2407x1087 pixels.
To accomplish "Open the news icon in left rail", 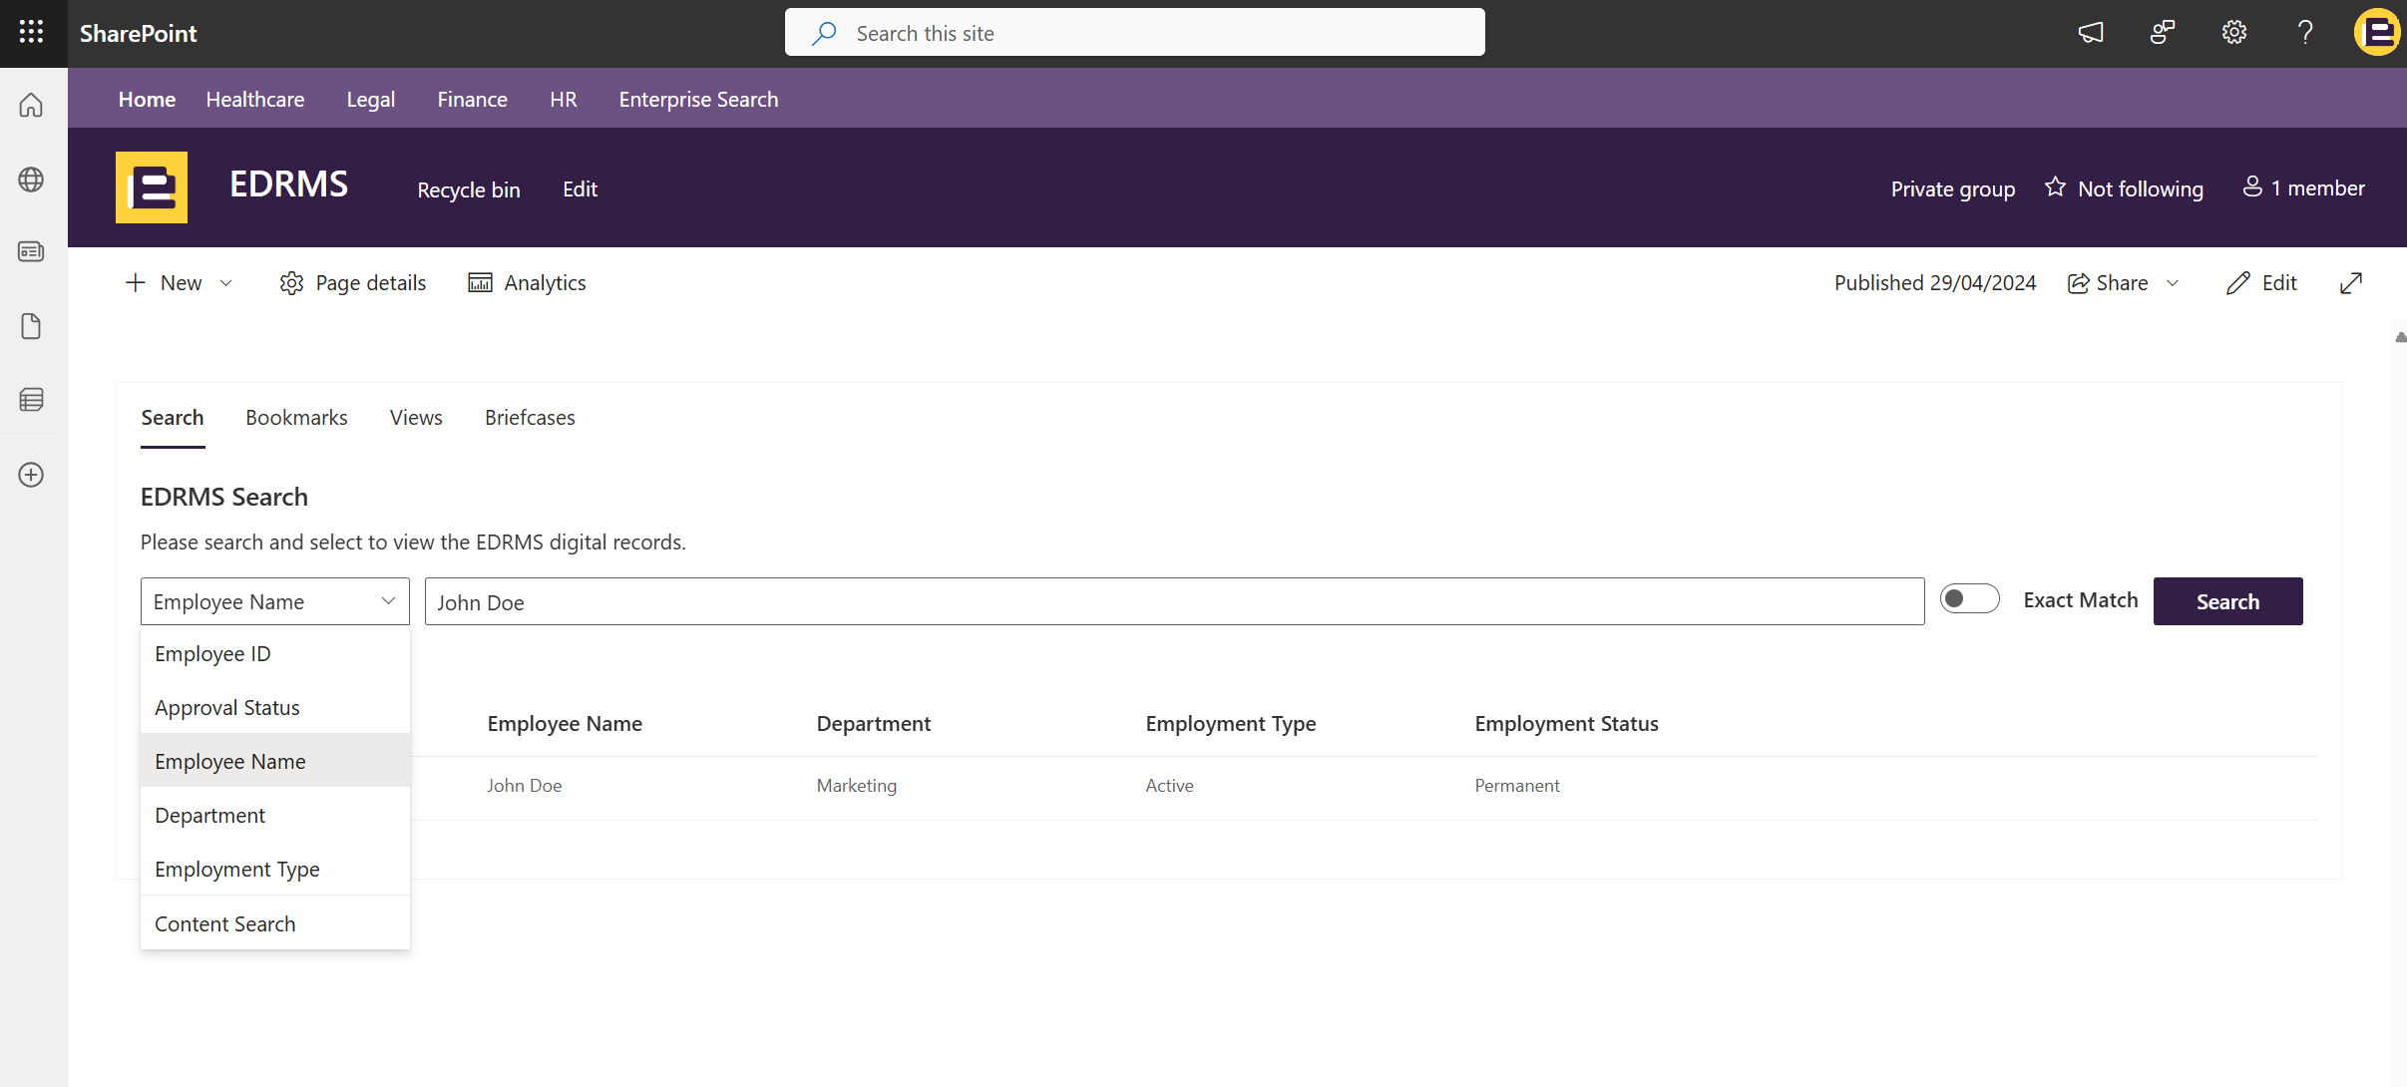I will coord(31,251).
